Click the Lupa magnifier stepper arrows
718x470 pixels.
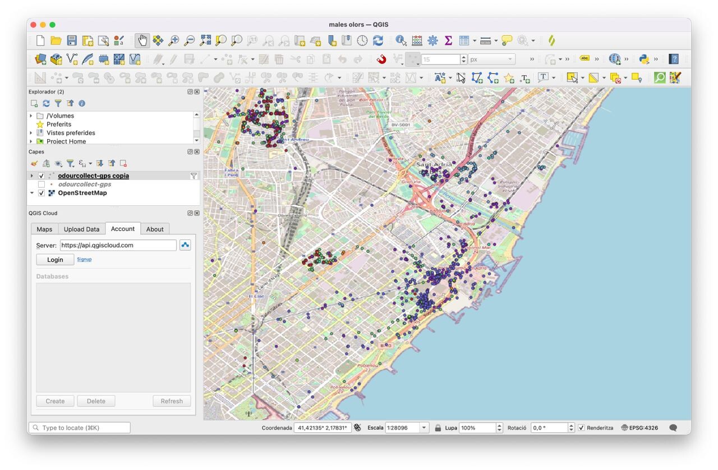click(x=499, y=428)
